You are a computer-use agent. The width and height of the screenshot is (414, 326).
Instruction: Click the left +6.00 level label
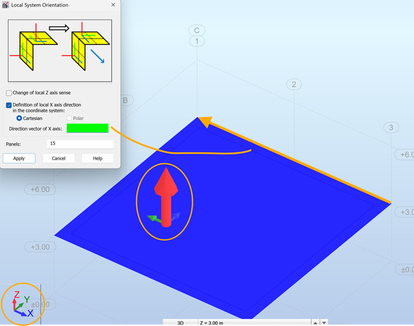click(x=40, y=190)
